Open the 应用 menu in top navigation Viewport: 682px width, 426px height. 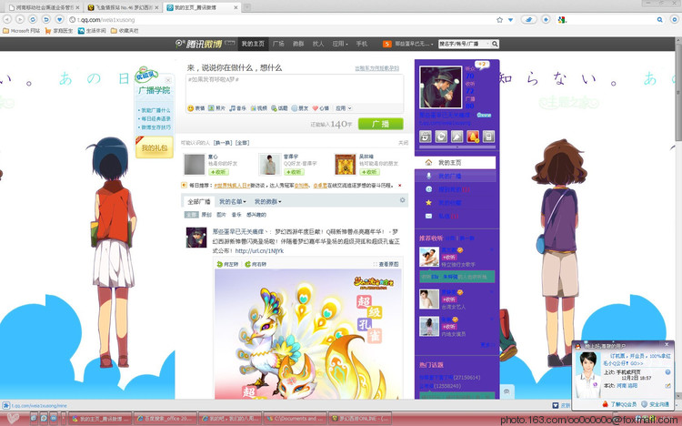[x=340, y=44]
